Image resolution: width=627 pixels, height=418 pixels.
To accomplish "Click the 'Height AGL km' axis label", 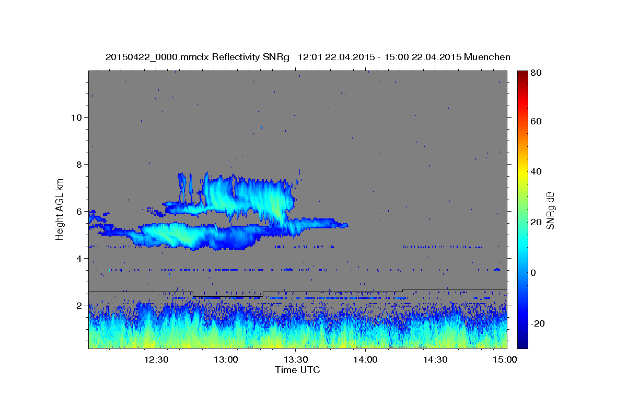I will point(60,208).
